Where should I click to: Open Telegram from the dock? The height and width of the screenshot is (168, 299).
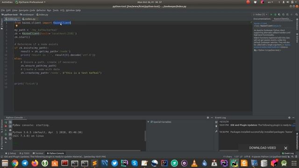point(25,163)
